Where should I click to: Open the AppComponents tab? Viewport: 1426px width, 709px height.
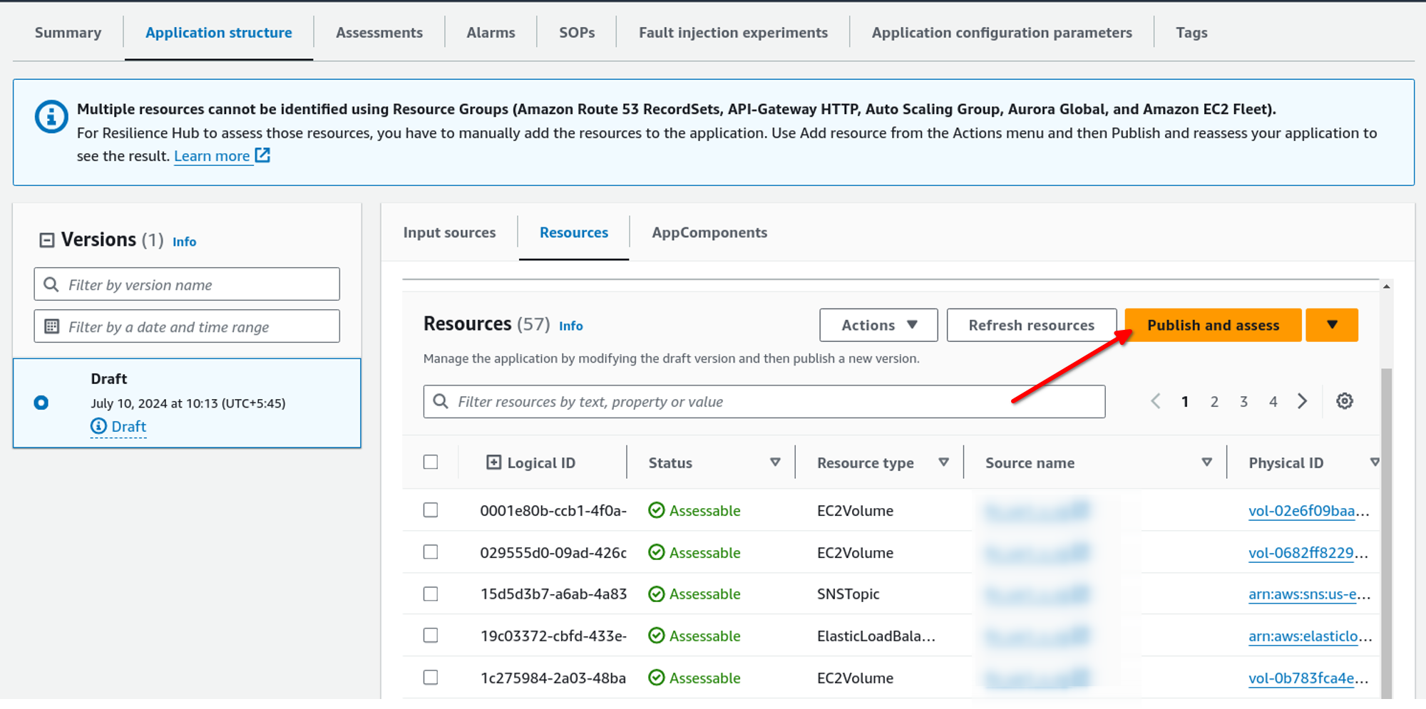709,232
